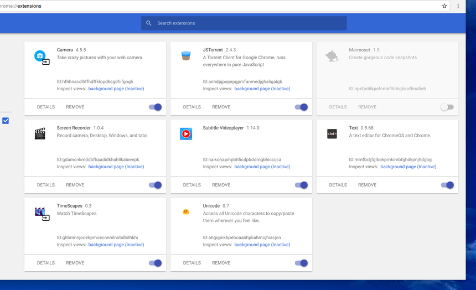This screenshot has width=476, height=290.
Task: Click the TimeScapes extension icon
Action: (42, 214)
